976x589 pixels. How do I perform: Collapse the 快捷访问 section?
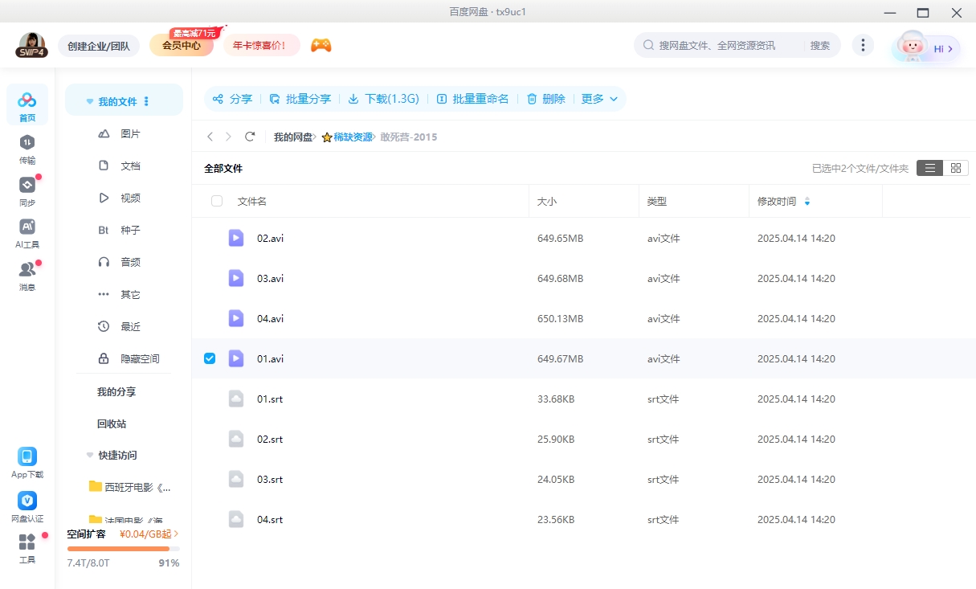click(x=89, y=454)
